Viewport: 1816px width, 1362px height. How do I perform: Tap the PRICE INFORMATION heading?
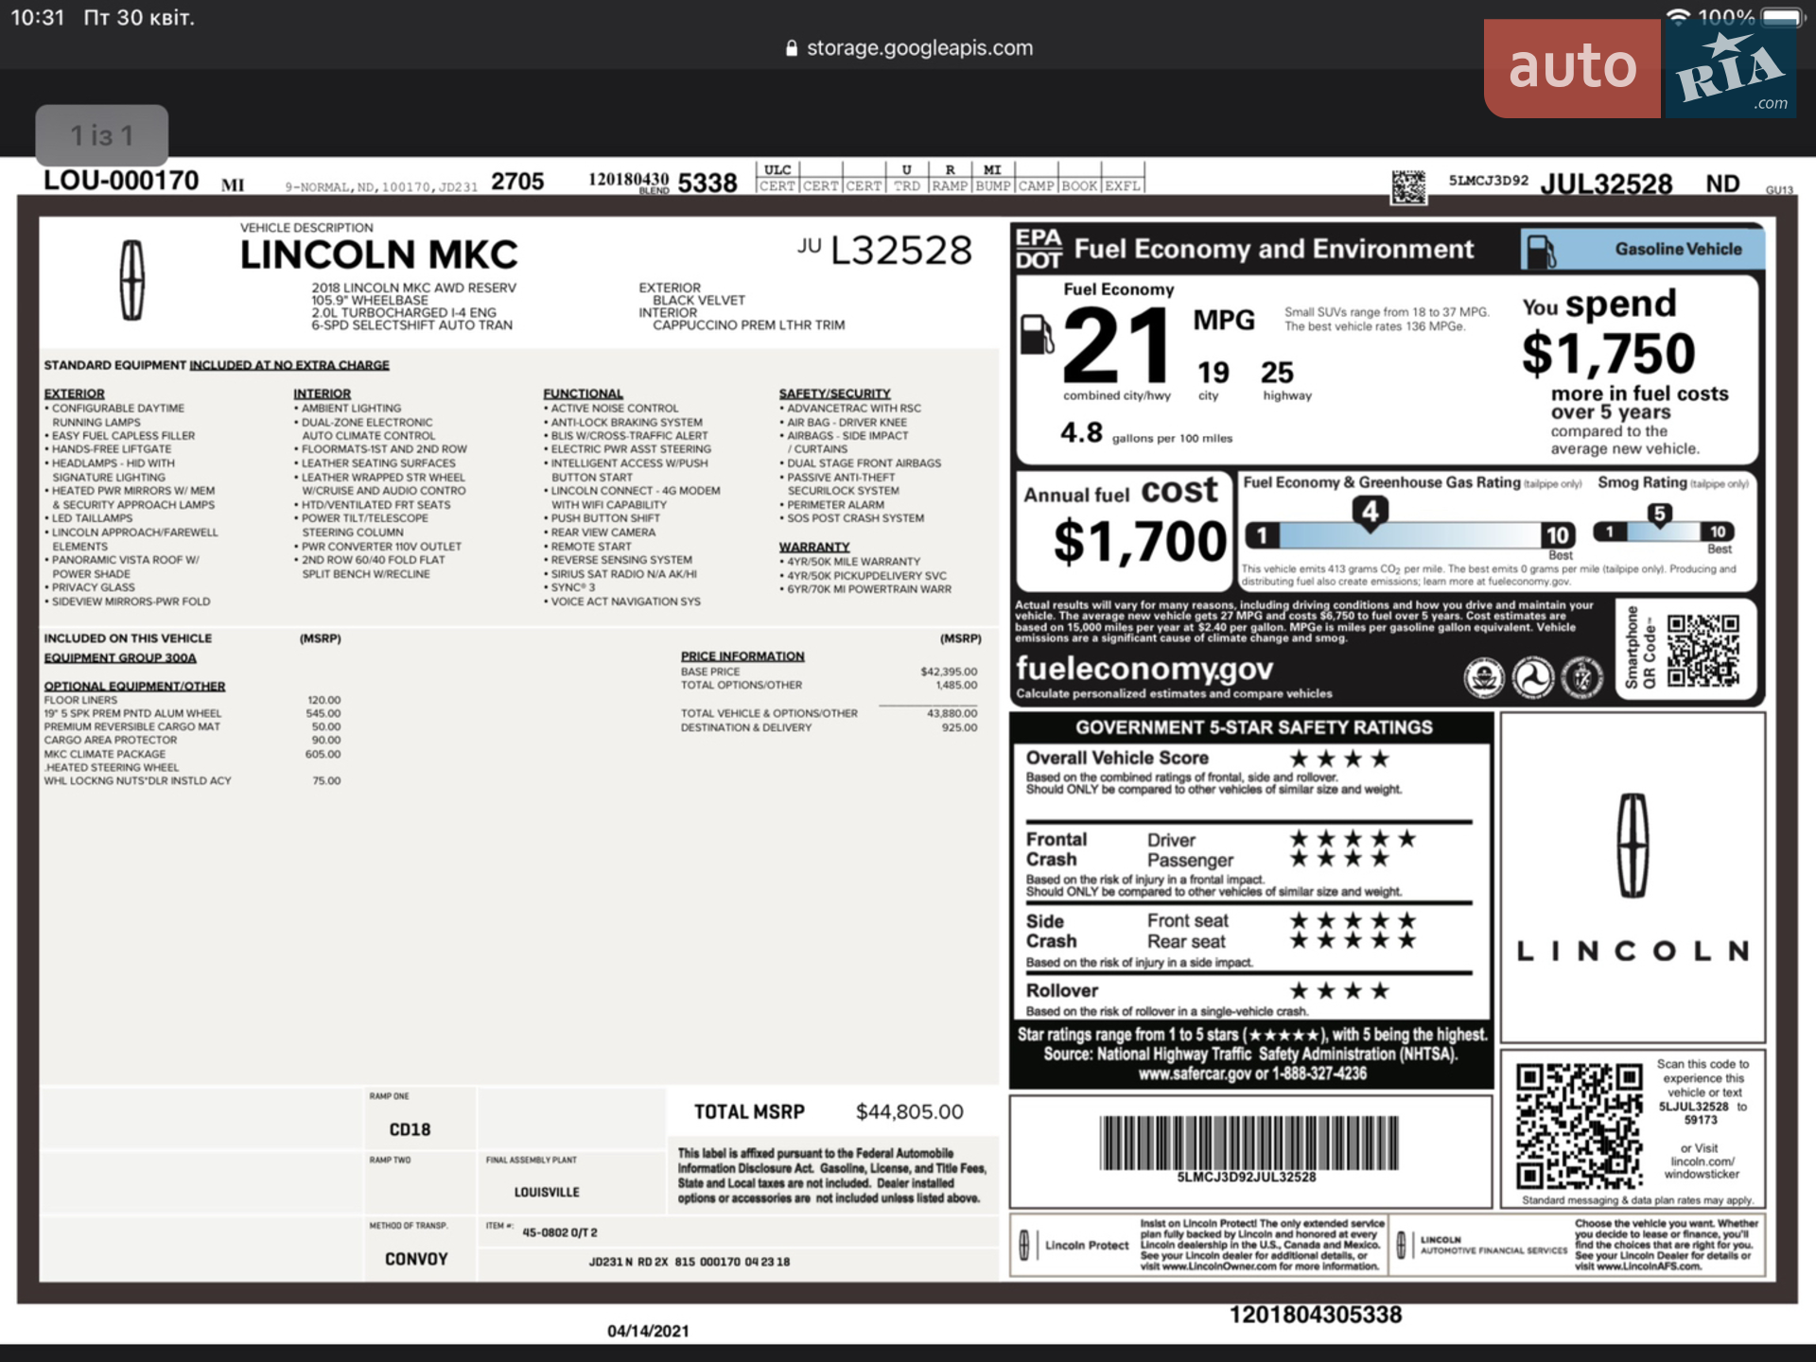[x=742, y=656]
